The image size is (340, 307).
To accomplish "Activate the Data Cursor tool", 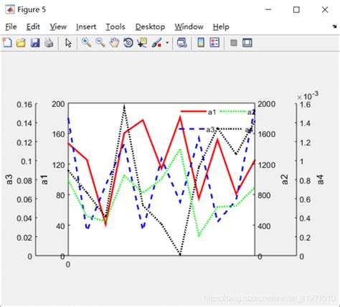I will click(x=142, y=43).
